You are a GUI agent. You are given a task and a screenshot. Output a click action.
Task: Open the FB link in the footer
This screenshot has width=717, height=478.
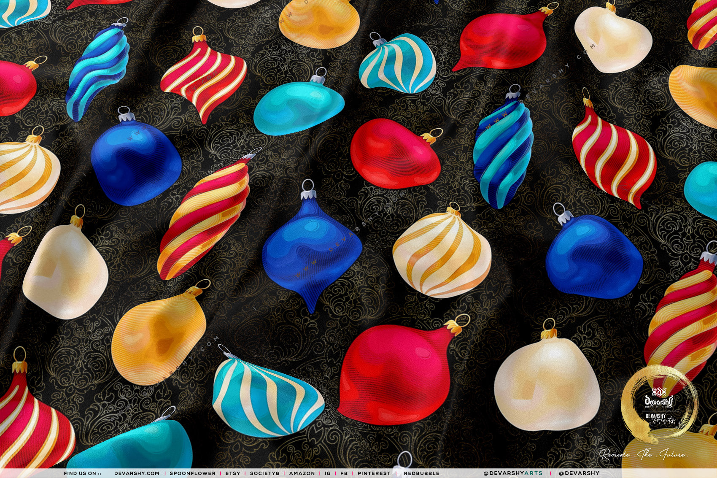[x=344, y=473]
